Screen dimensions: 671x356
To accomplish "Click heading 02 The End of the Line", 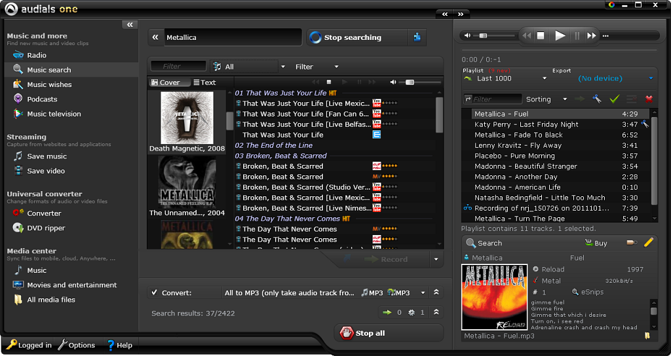I will (x=273, y=145).
